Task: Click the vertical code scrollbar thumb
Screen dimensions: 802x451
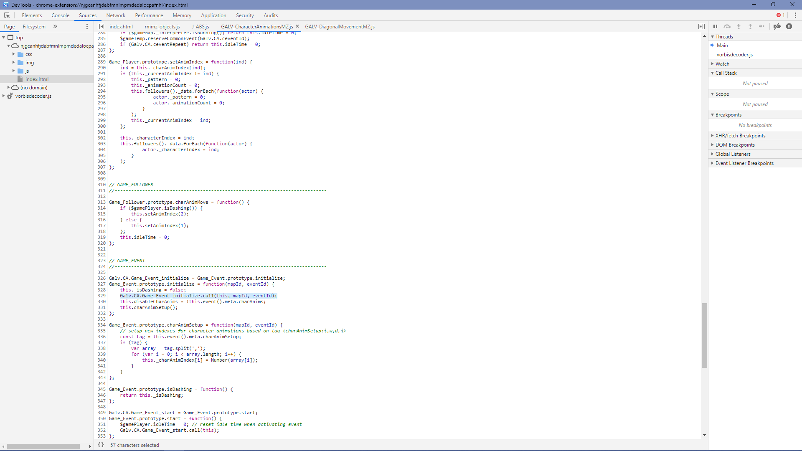Action: click(704, 335)
